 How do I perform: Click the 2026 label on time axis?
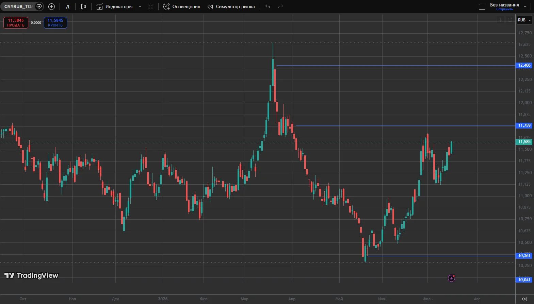(x=163, y=299)
